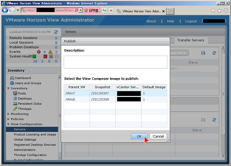This screenshot has width=231, height=166.
Task: Open Global Settings
Action: click(25, 139)
